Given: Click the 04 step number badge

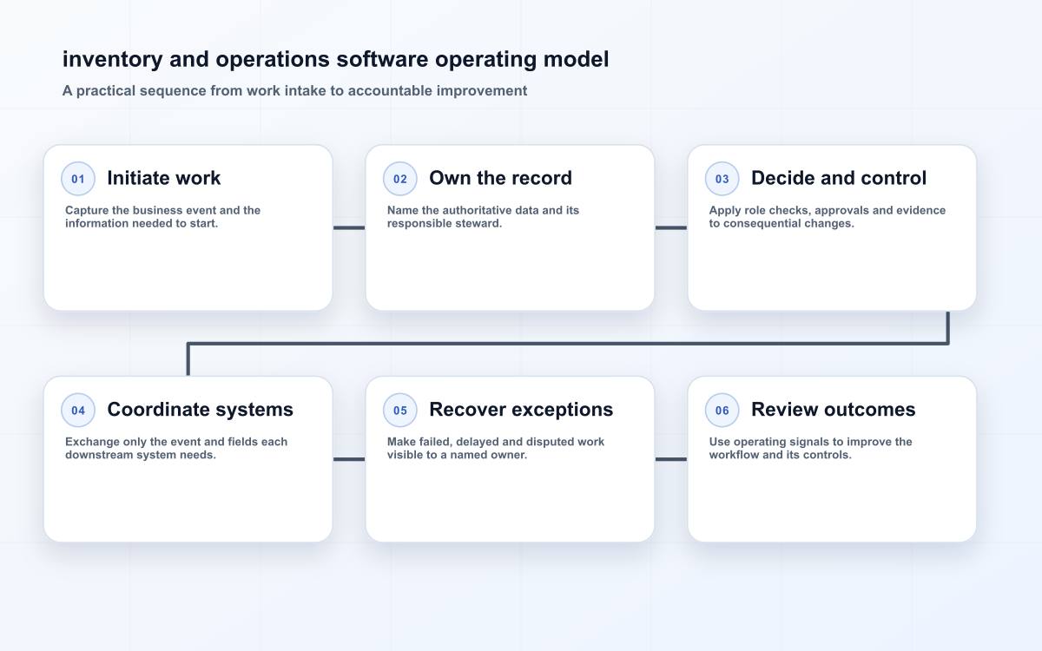Looking at the screenshot, I should pyautogui.click(x=78, y=411).
